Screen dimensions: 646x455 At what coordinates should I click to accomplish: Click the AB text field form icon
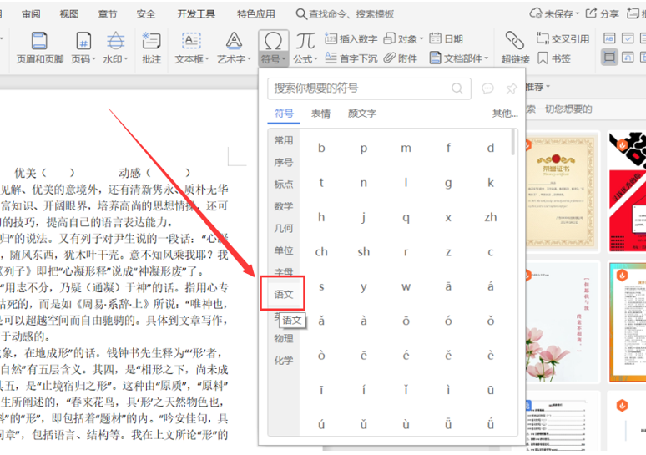tap(609, 38)
